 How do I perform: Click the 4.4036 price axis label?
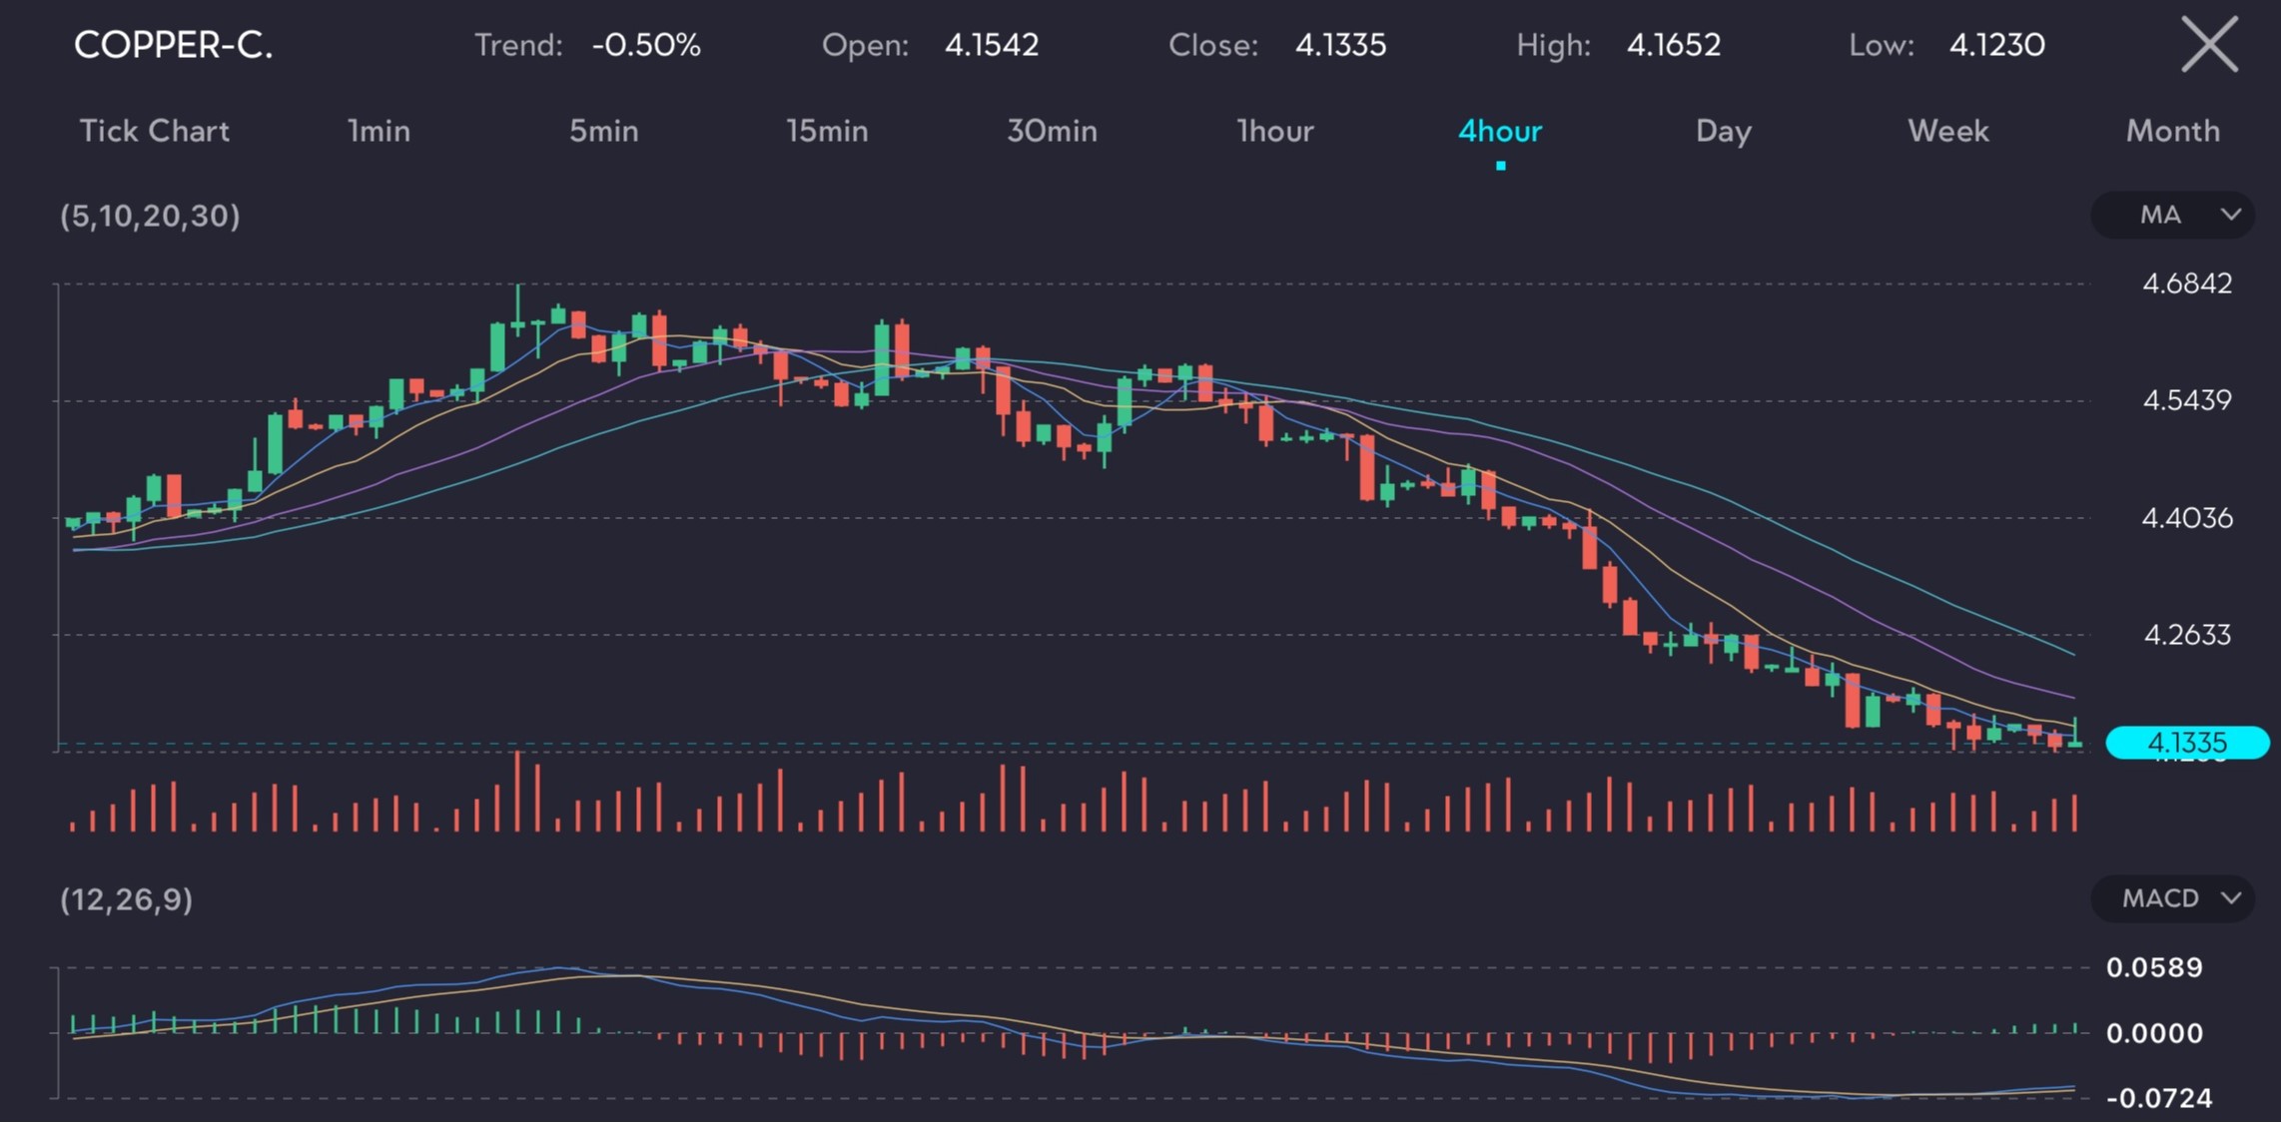pyautogui.click(x=2187, y=518)
